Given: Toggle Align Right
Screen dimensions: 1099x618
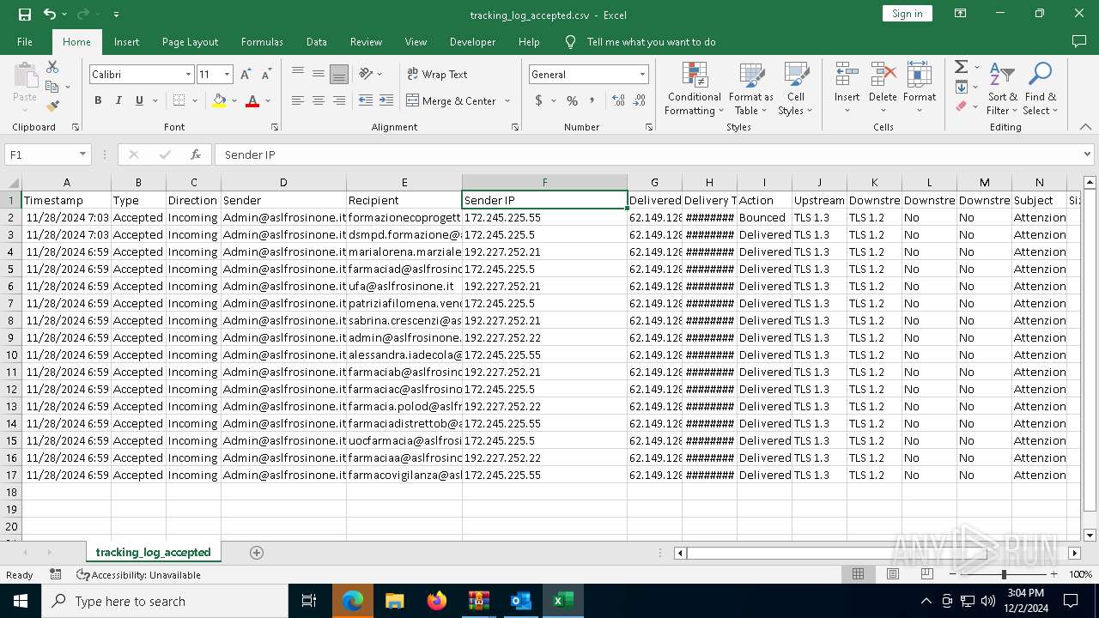Looking at the screenshot, I should point(339,100).
